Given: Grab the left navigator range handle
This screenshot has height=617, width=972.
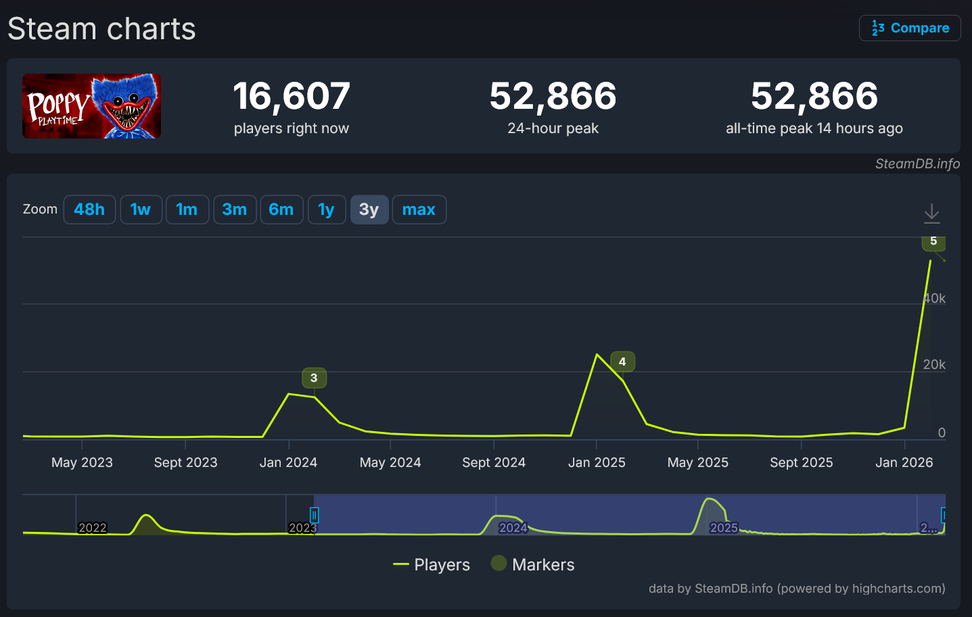Looking at the screenshot, I should [314, 516].
